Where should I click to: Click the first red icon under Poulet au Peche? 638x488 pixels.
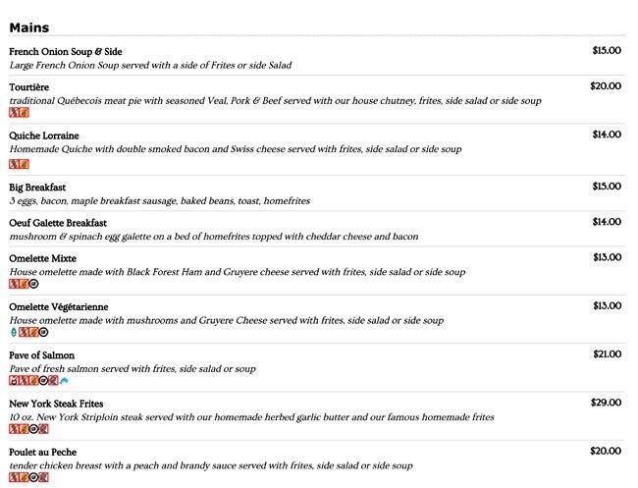click(14, 478)
